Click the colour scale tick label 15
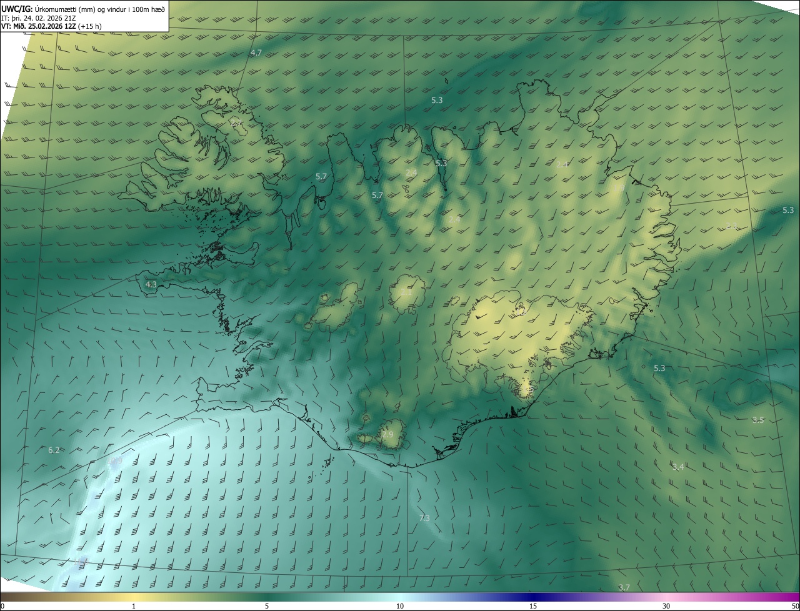The height and width of the screenshot is (611, 800). [533, 606]
